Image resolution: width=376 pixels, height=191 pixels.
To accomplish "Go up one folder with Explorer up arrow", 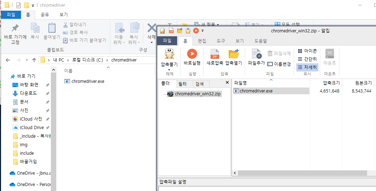I will coord(34,60).
